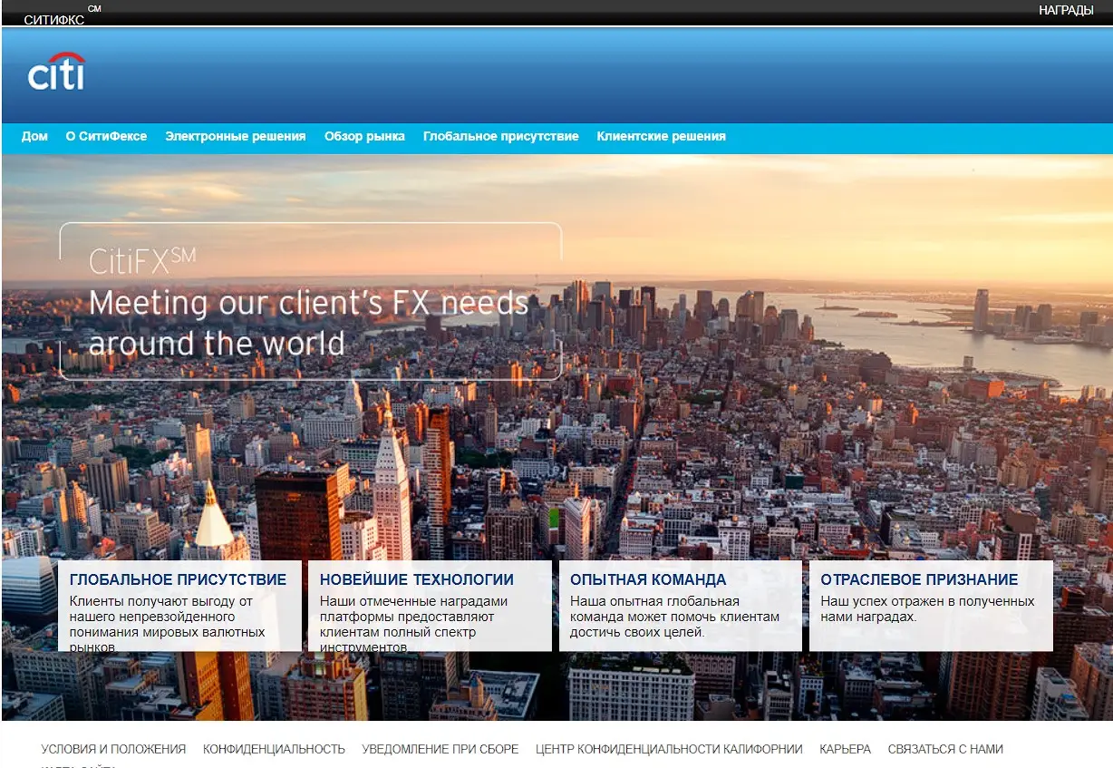Open the УВЕДОМЛЕНИЕ ПРИ СБОРЕ footer link
The height and width of the screenshot is (768, 1113).
click(440, 750)
